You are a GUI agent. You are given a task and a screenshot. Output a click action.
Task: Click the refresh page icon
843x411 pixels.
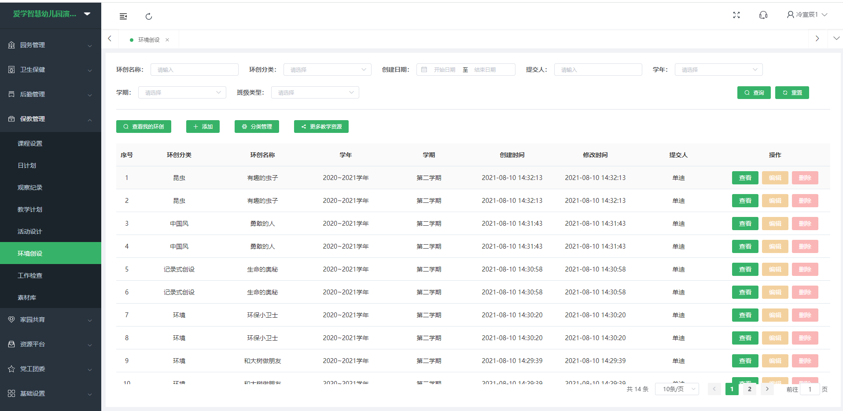[149, 16]
